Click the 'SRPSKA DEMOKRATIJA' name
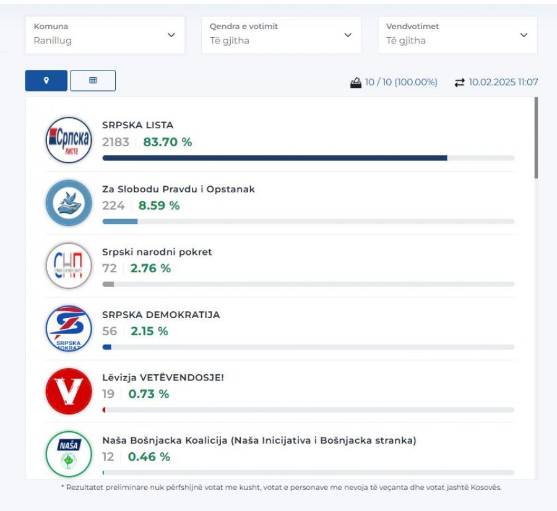 click(161, 315)
